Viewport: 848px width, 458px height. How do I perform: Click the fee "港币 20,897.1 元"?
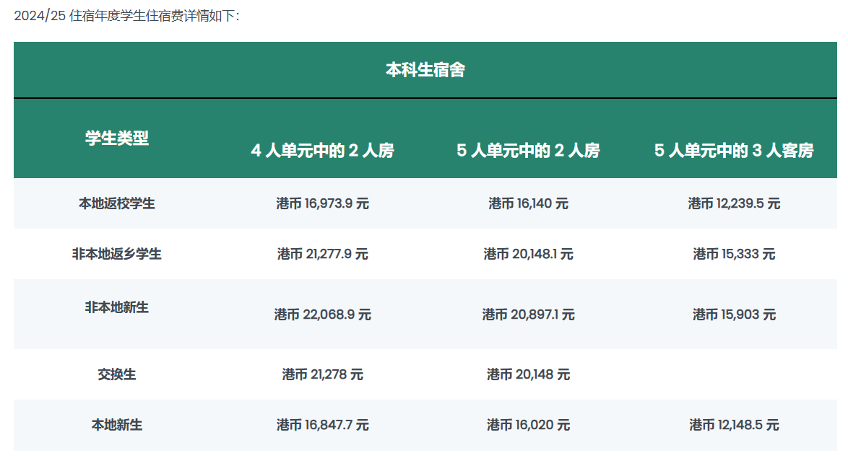click(x=529, y=314)
